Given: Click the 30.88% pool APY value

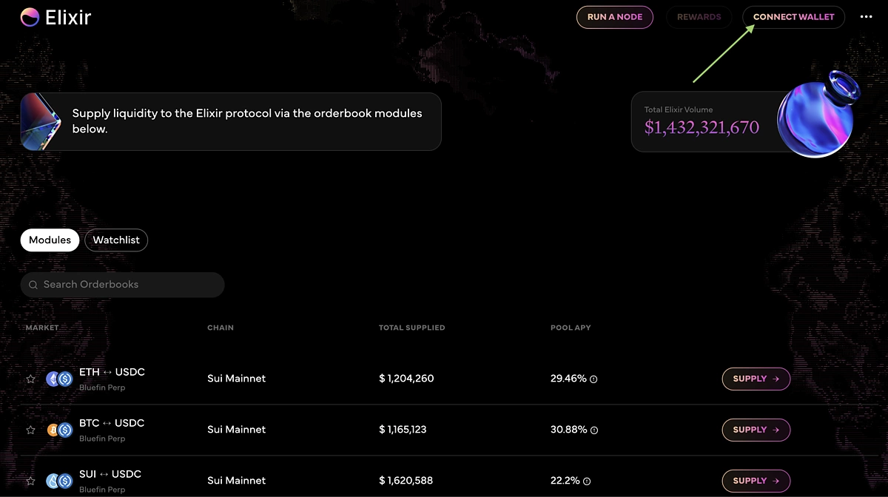Looking at the screenshot, I should click(569, 430).
